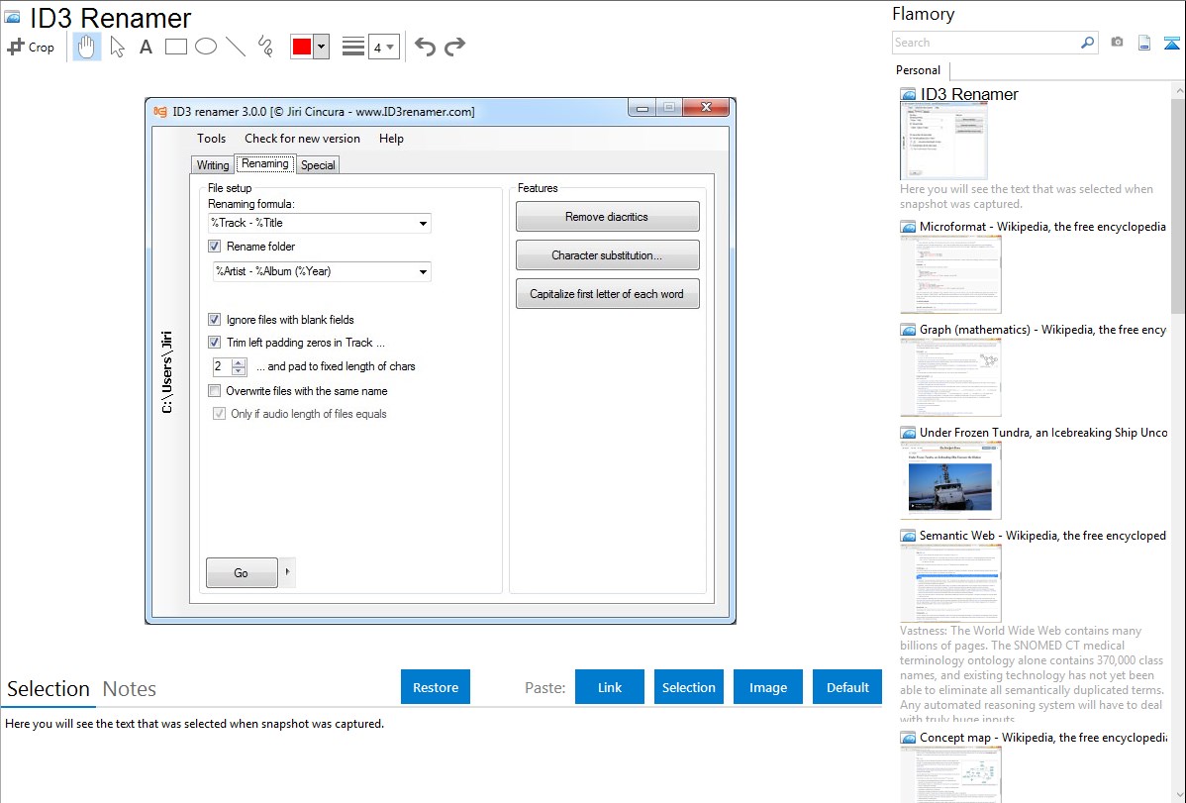Select the Crop tool
This screenshot has width=1186, height=803.
coord(31,47)
